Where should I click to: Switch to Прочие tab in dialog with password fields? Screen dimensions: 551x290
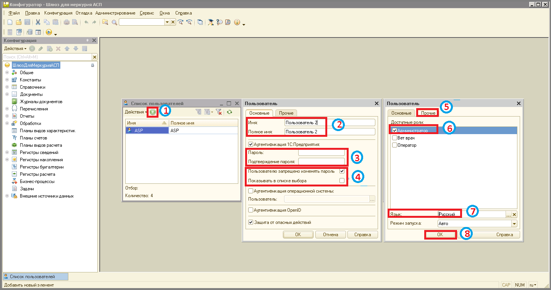tap(286, 113)
